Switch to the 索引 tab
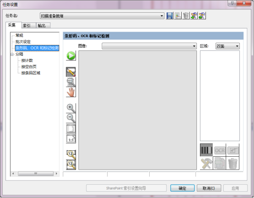The image size is (254, 198). [29, 26]
